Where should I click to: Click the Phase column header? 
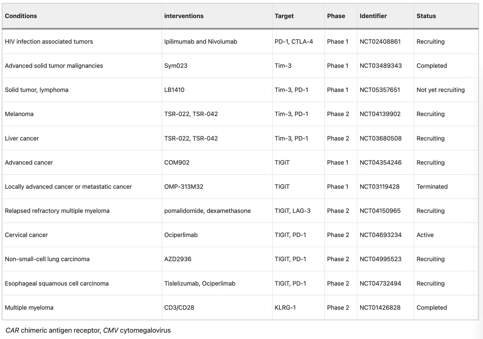coord(336,16)
